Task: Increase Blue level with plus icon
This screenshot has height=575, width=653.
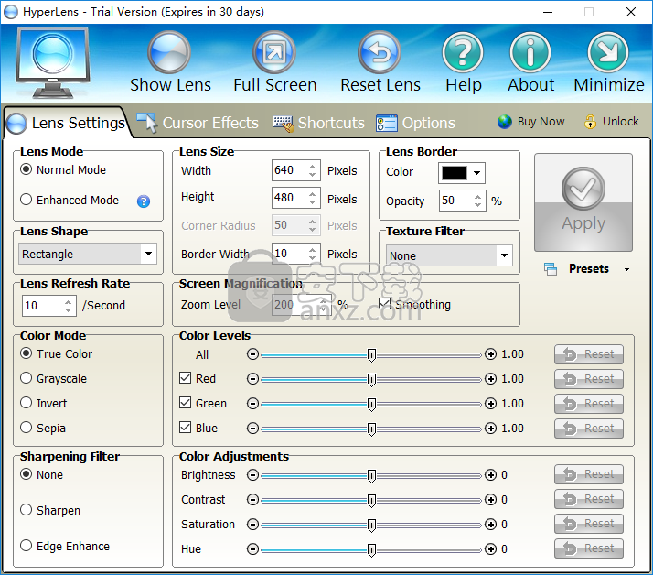Action: (x=490, y=429)
